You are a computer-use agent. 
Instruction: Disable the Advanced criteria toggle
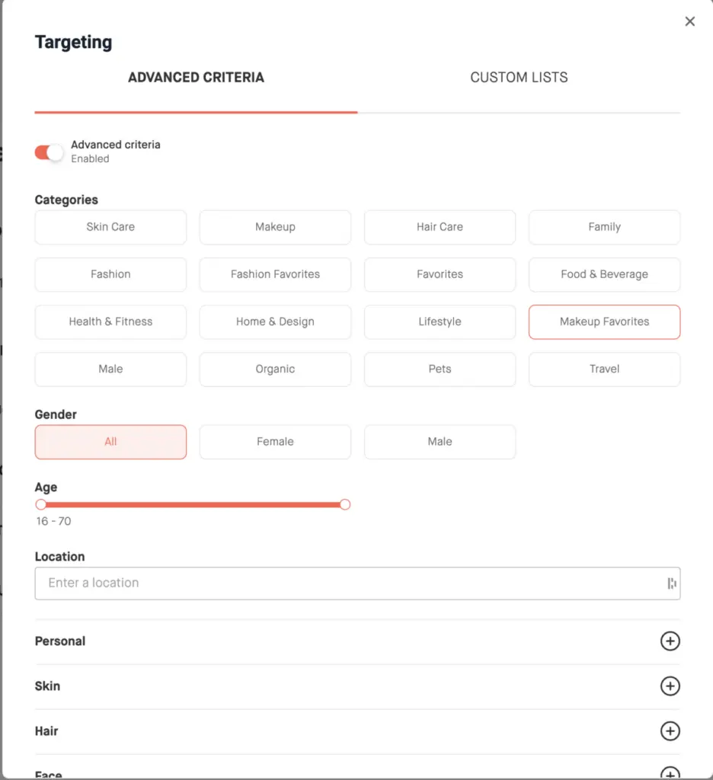pyautogui.click(x=49, y=152)
